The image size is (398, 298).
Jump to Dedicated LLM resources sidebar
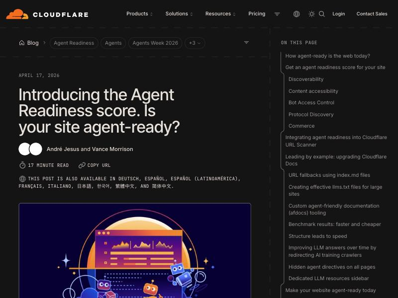[328, 278]
